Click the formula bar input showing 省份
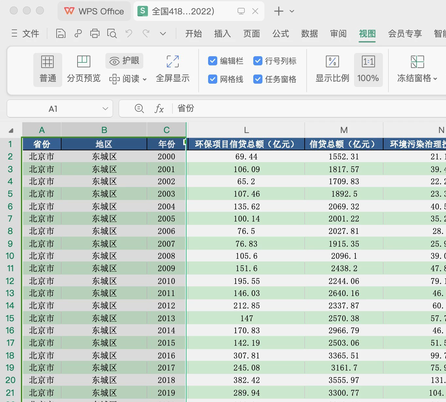Viewport: 446px width, 402px height. coord(294,109)
